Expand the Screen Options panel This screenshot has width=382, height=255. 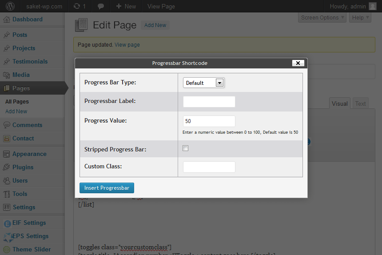[x=322, y=17]
